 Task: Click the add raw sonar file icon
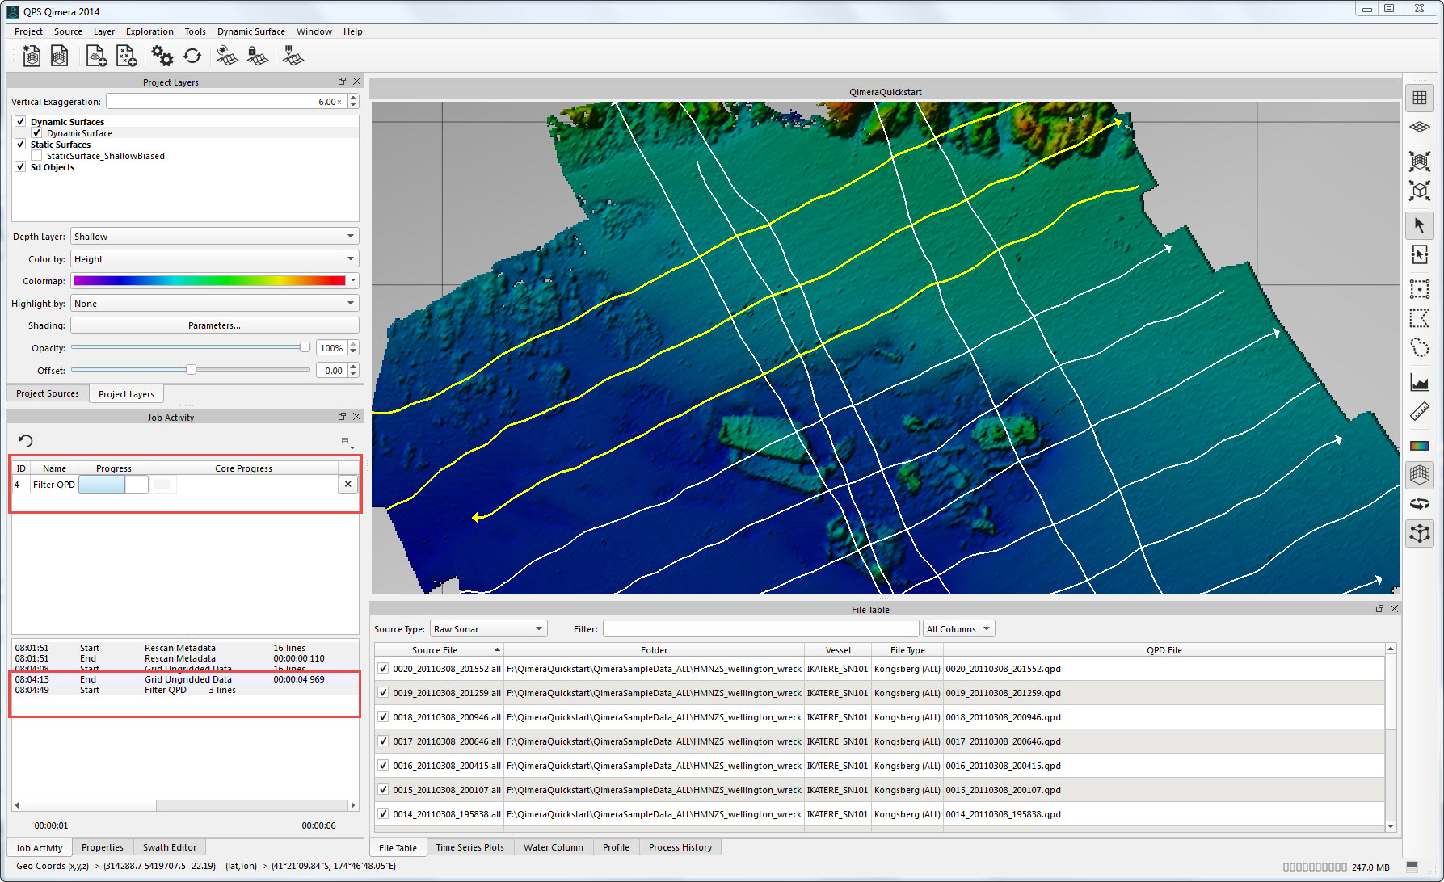(96, 56)
